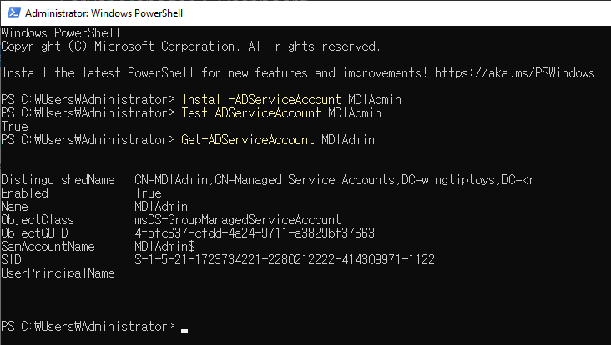
Task: Click the Copyright Microsoft Corporation line
Action: pos(190,47)
